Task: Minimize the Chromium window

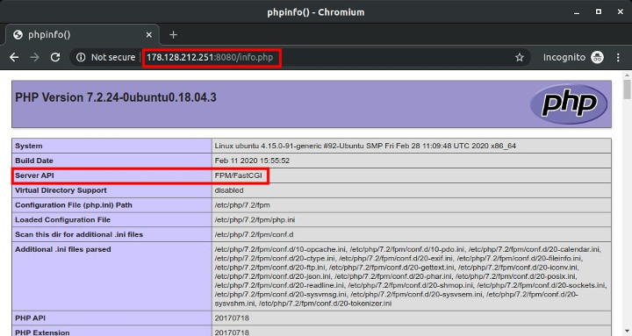Action: 577,12
